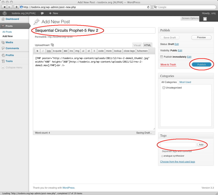Click the lookup quicktag button

[x=118, y=51]
